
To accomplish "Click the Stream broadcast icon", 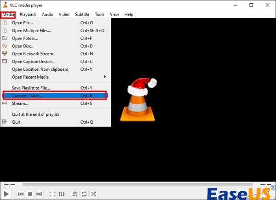I will (5, 103).
